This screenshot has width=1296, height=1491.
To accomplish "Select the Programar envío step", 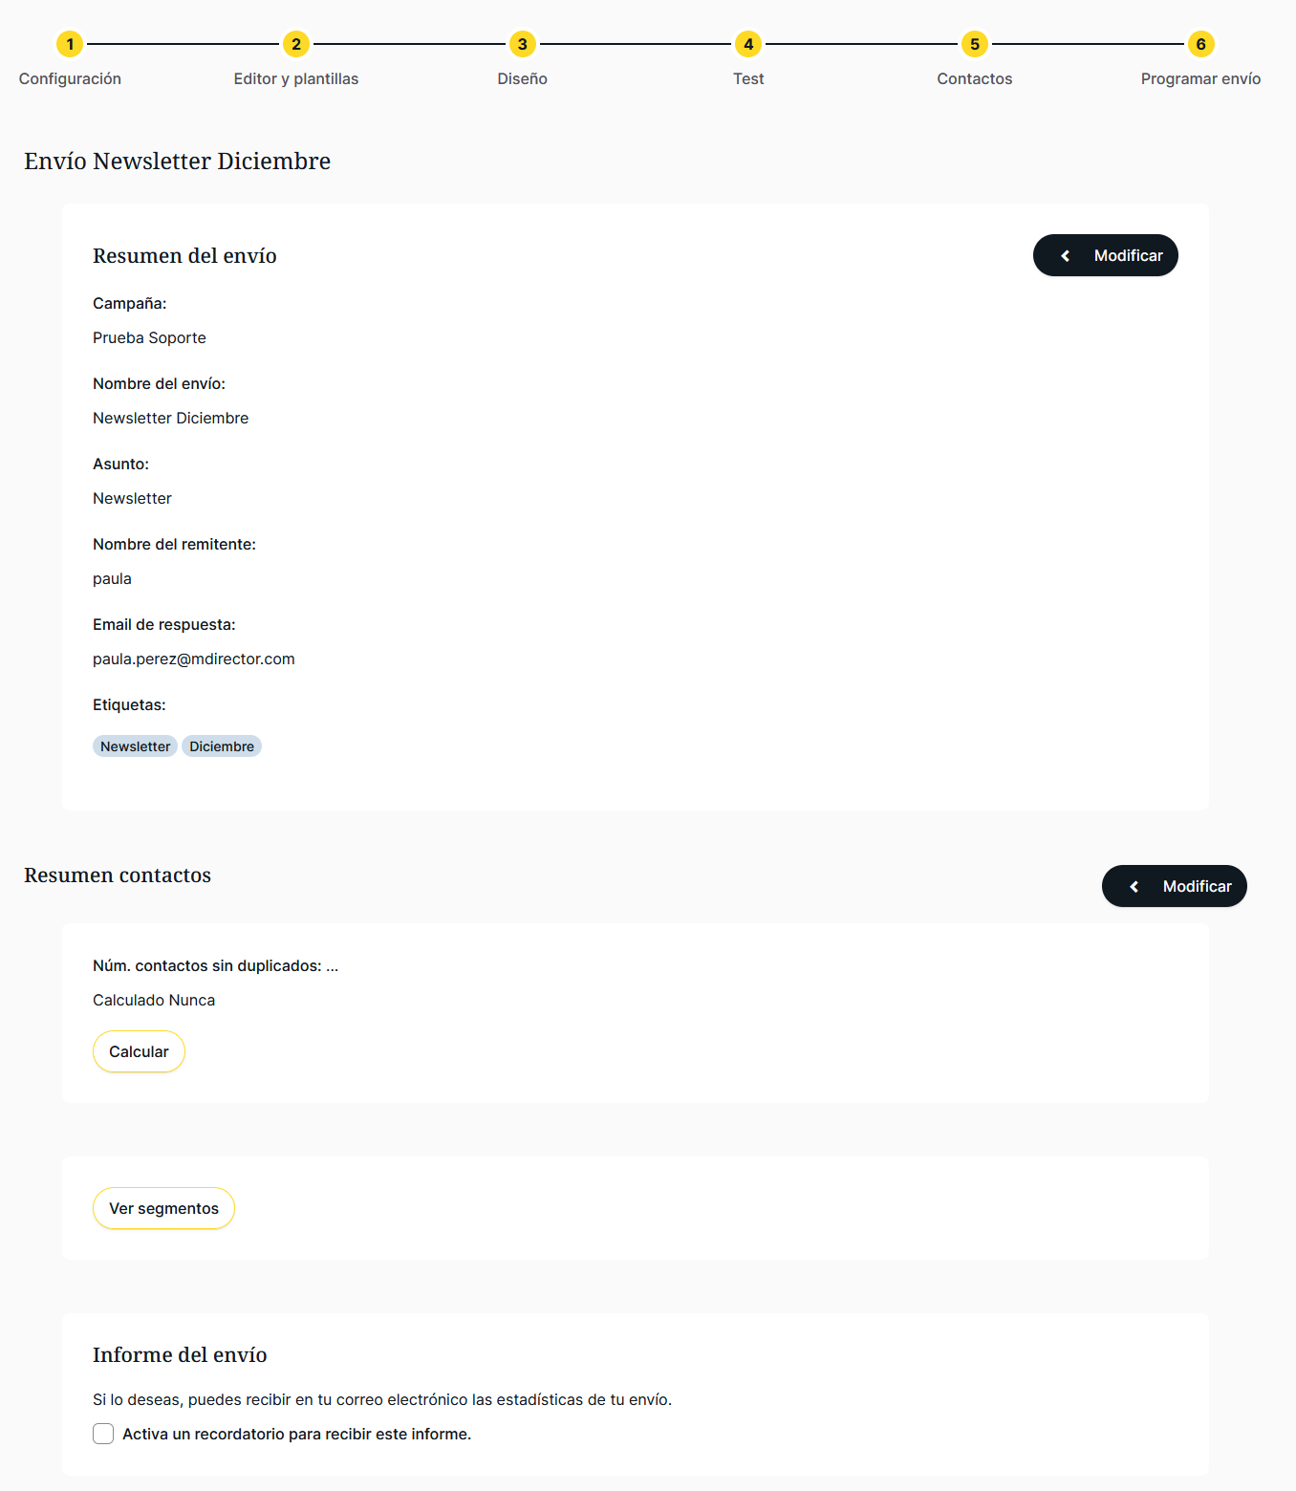I will [1200, 79].
